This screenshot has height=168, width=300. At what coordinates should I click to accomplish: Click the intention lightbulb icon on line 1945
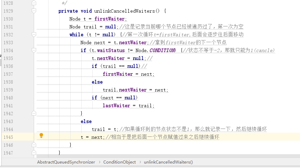(x=41, y=135)
